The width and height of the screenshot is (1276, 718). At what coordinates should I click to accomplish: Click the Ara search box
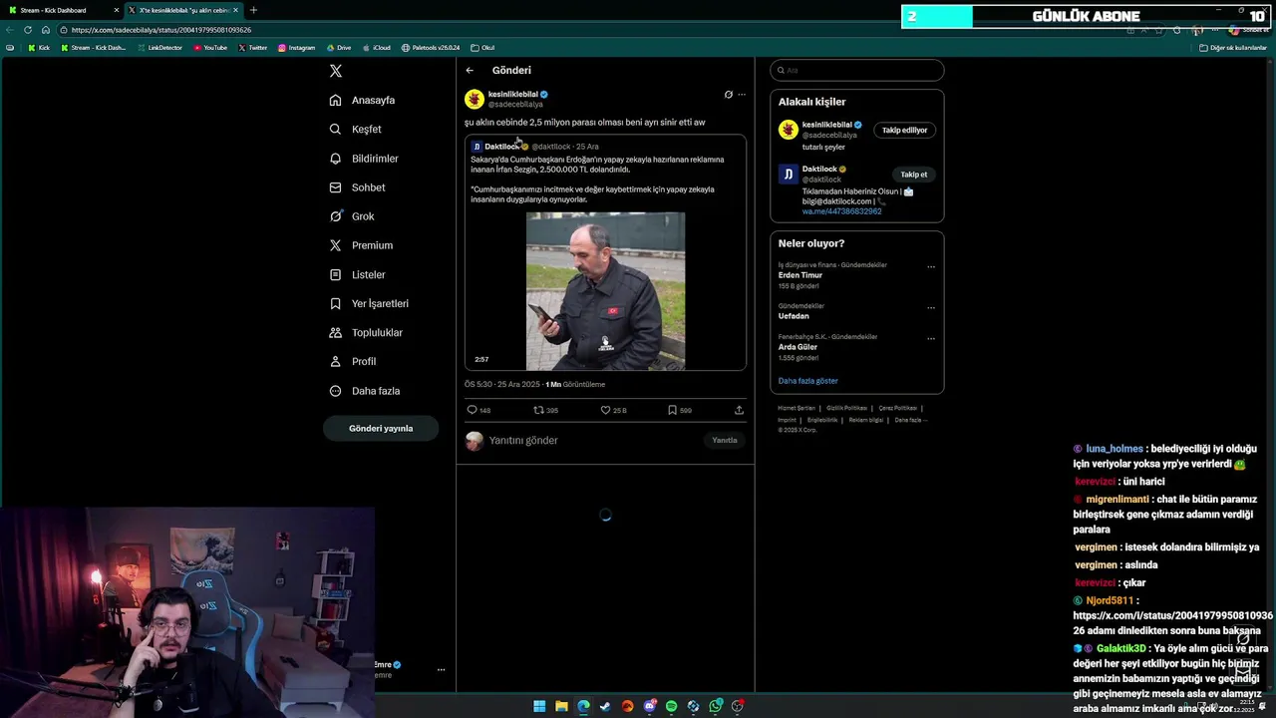(857, 70)
